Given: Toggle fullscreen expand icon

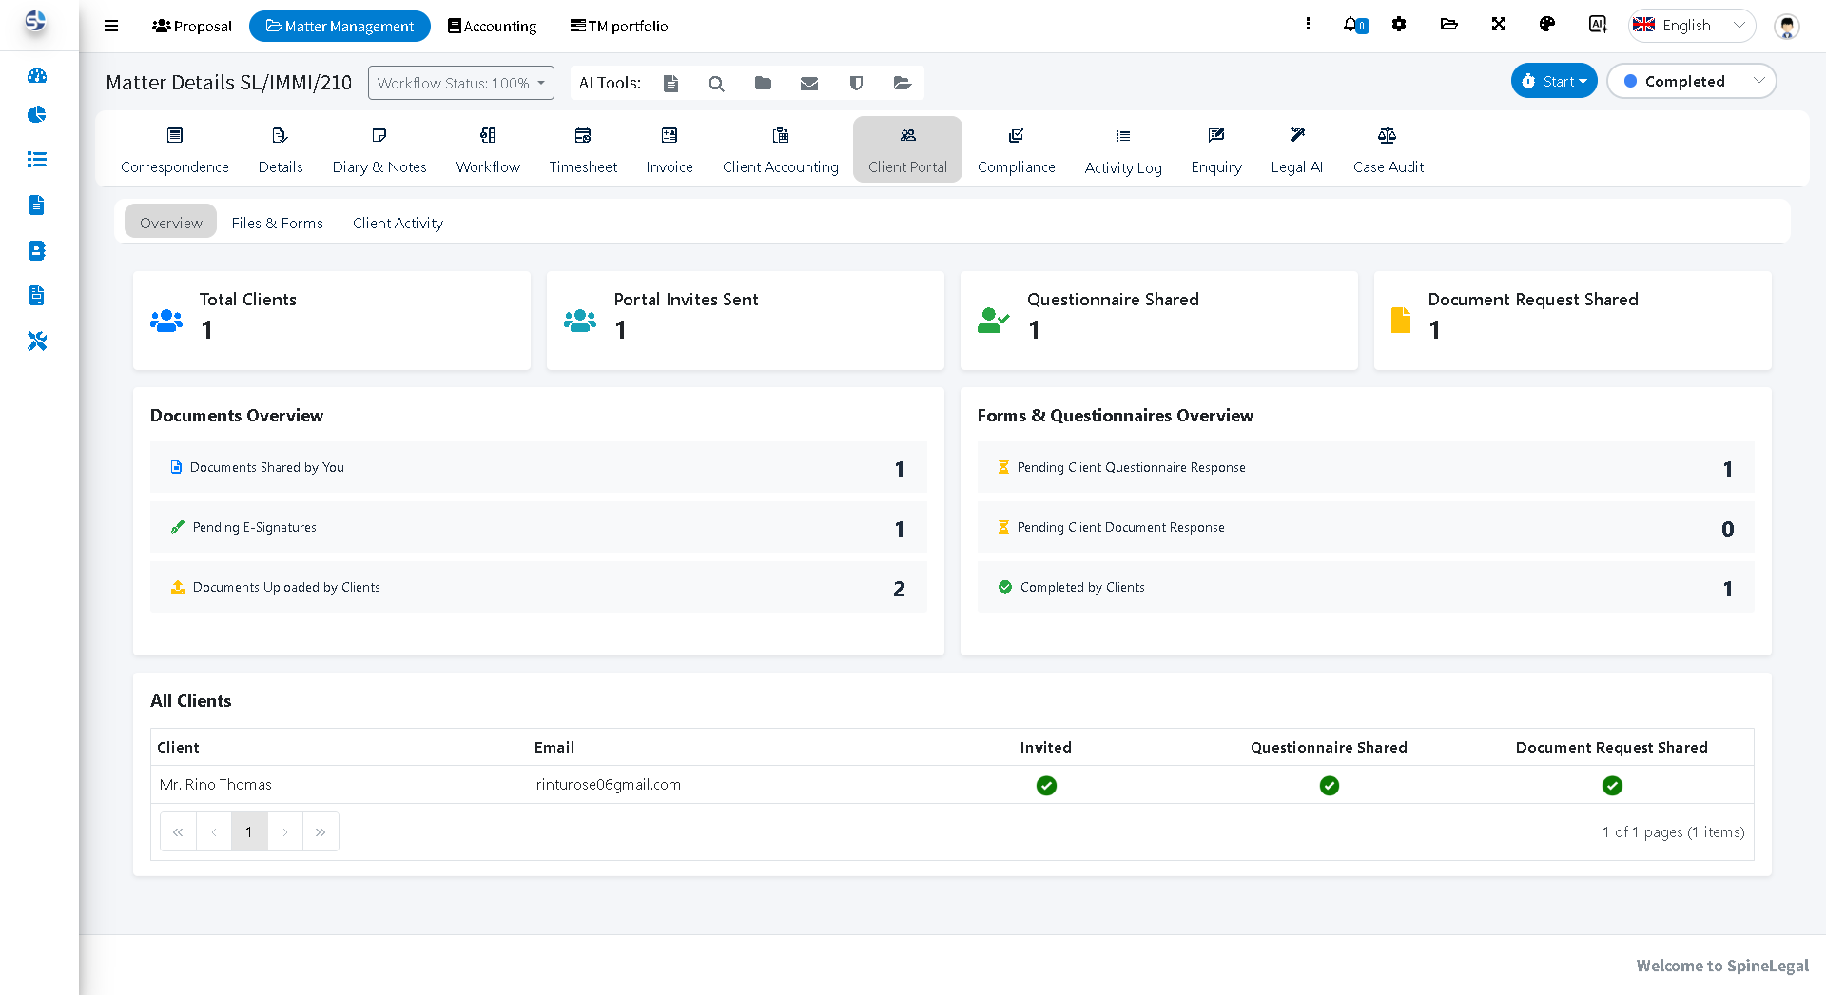Looking at the screenshot, I should pos(1499,24).
